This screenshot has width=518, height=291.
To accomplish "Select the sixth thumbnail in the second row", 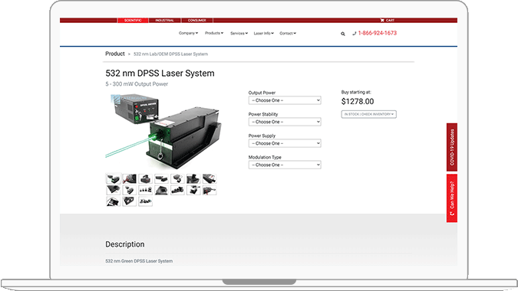I will point(193,190).
